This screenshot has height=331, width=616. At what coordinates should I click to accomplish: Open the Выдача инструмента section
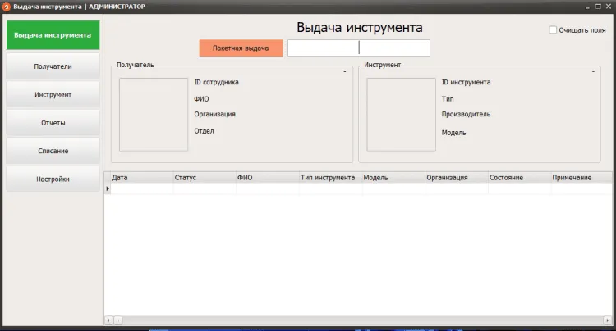pos(53,35)
